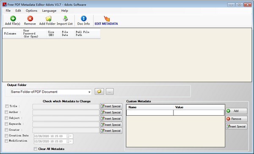This screenshot has width=254, height=154.
Task: Open the Modification date calendar dropdown
Action: [69, 141]
